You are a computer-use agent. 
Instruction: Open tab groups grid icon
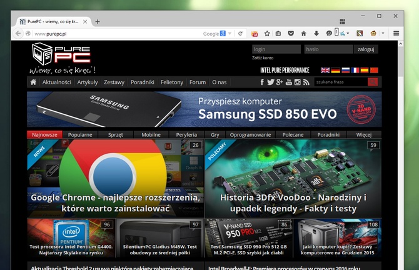click(x=342, y=22)
